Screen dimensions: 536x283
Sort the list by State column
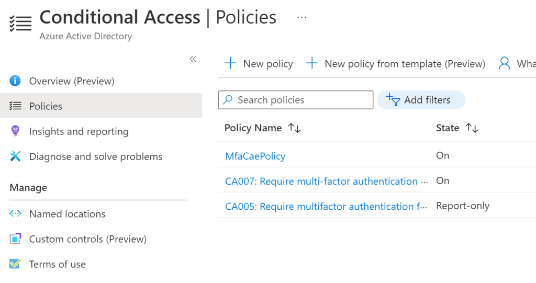(x=472, y=128)
